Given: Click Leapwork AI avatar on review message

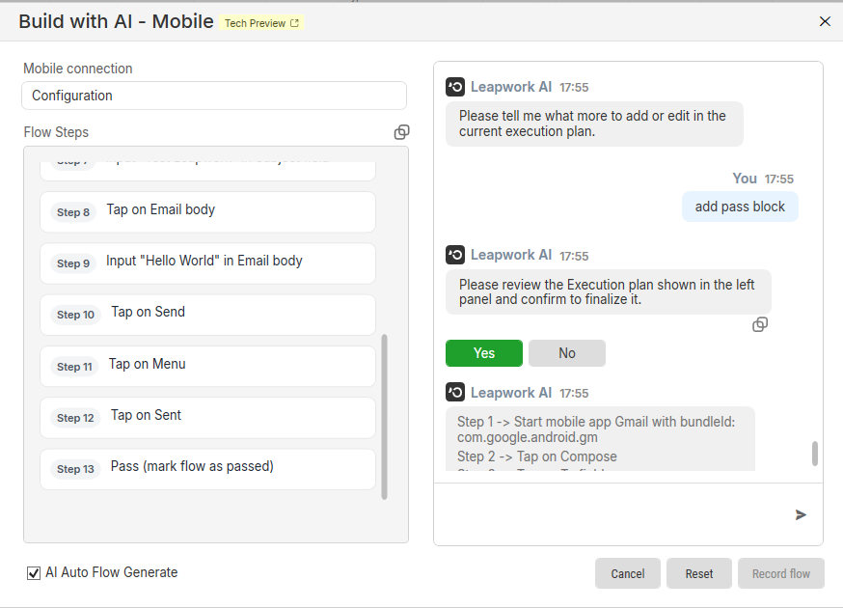Looking at the screenshot, I should (x=455, y=255).
